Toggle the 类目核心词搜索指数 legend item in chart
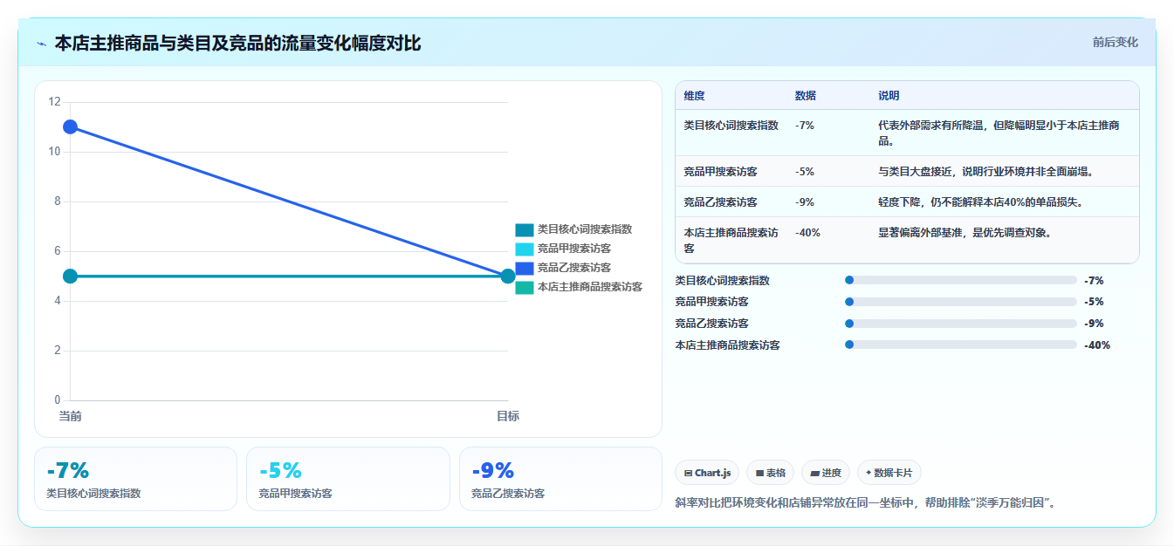Image resolution: width=1174 pixels, height=546 pixels. (573, 229)
